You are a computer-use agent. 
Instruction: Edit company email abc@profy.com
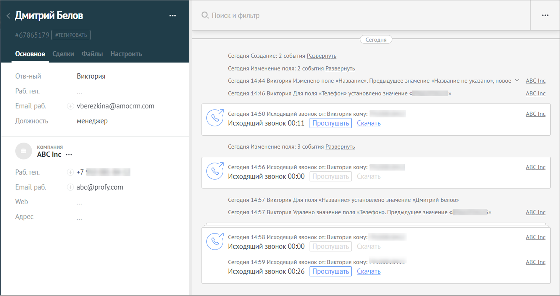100,187
